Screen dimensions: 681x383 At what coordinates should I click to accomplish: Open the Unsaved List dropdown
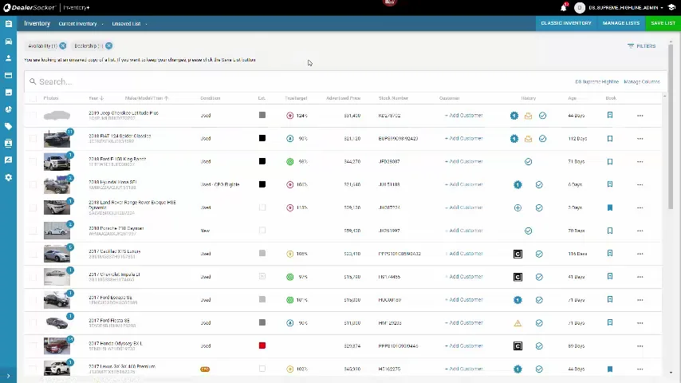(129, 24)
